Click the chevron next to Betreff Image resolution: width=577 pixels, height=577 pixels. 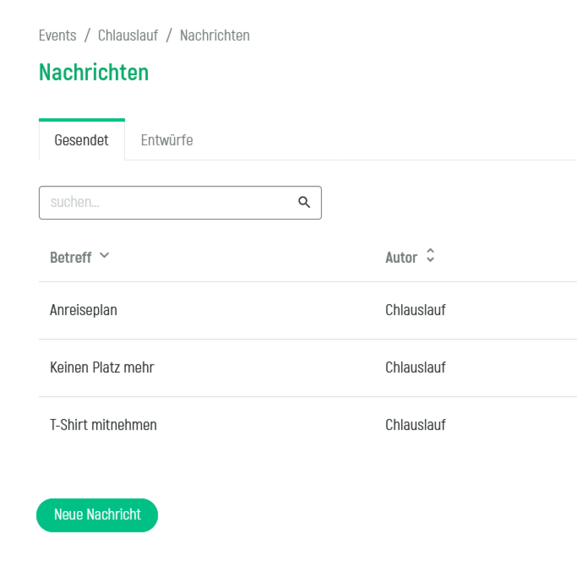104,256
